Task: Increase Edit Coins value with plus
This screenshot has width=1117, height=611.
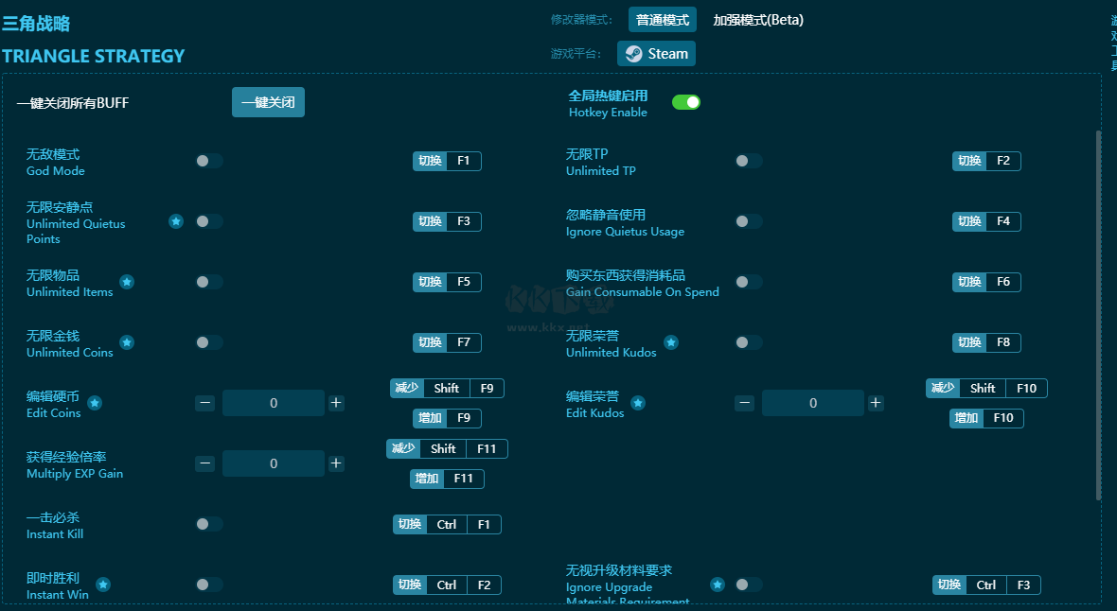Action: (x=336, y=403)
